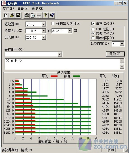Click the read value 11901
The width and height of the screenshot is (129, 153).
click(118, 99)
